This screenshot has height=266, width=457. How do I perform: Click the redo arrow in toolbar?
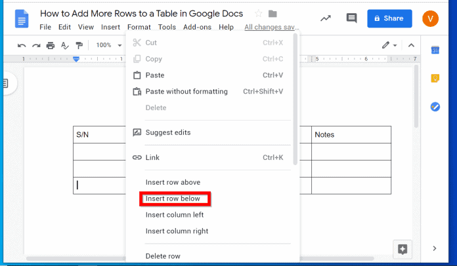[x=35, y=45]
